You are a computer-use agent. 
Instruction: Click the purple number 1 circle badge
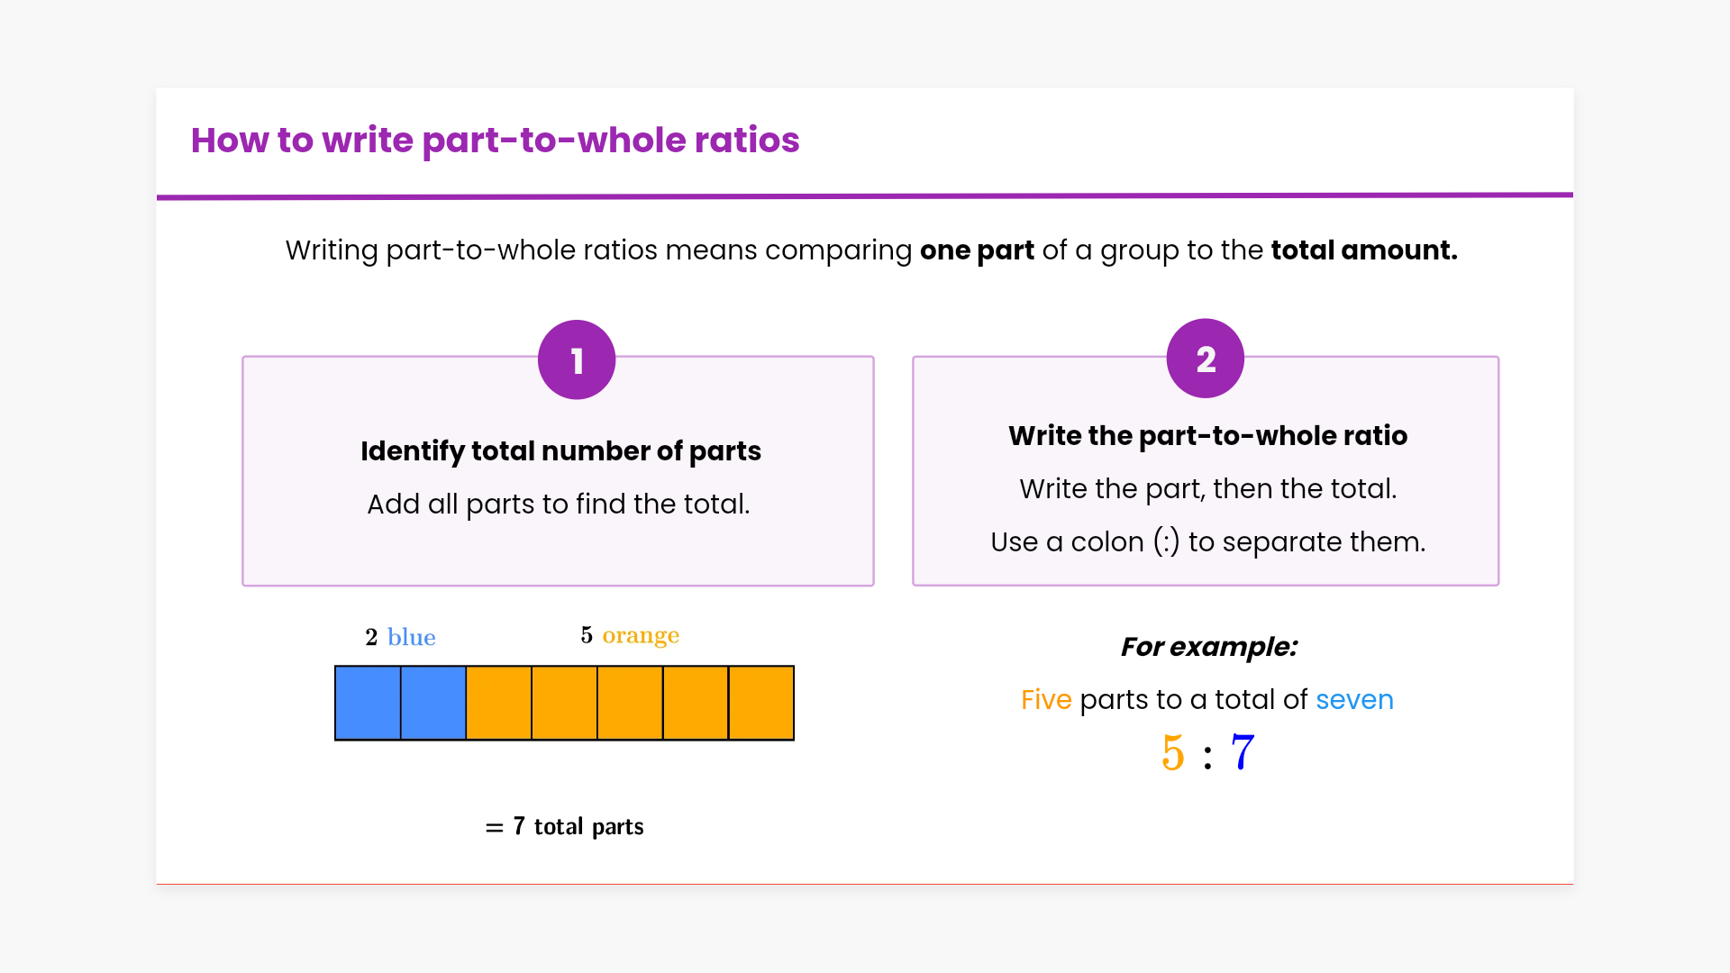577,359
